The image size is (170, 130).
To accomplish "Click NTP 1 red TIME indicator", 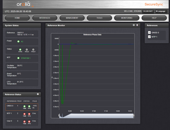I will click(24, 114).
